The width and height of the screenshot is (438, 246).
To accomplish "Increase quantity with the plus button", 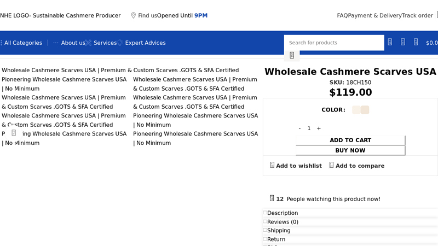I will tap(319, 128).
